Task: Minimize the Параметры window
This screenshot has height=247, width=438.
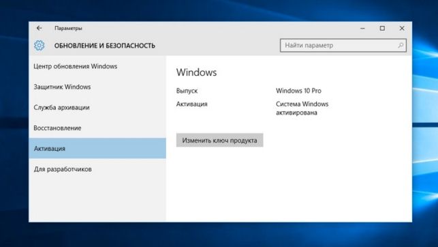Action: point(362,28)
